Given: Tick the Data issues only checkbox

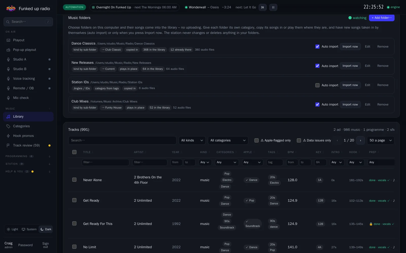Looking at the screenshot, I should tap(299, 140).
